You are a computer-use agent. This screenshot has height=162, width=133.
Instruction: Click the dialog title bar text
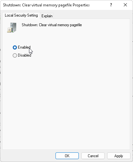46,5
